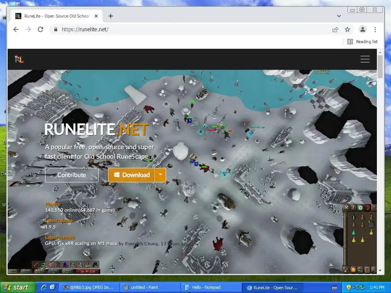391x293 pixels.
Task: Close the RuneLite browser tab
Action: 96,16
